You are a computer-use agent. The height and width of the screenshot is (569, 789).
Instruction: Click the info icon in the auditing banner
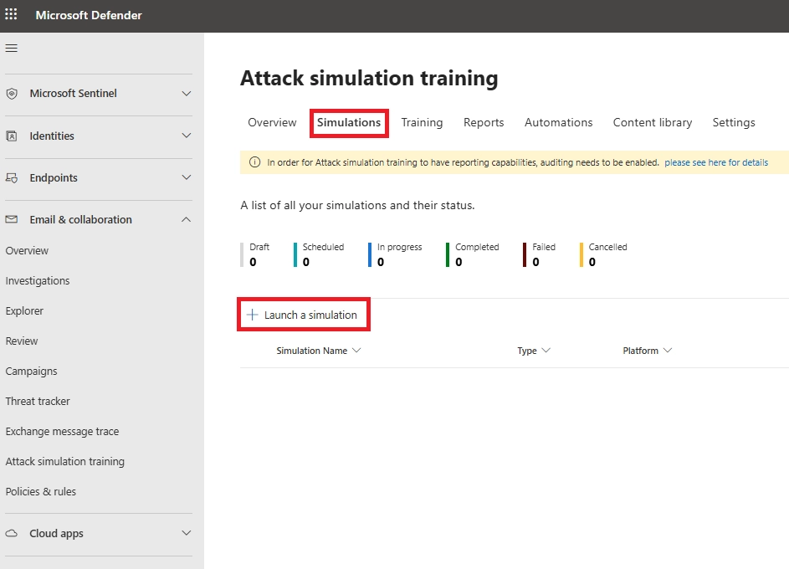pos(255,162)
